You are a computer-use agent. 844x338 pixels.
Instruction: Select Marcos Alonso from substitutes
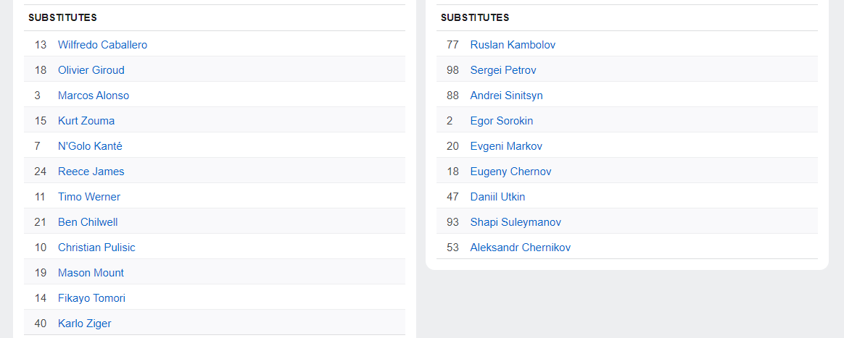coord(94,96)
